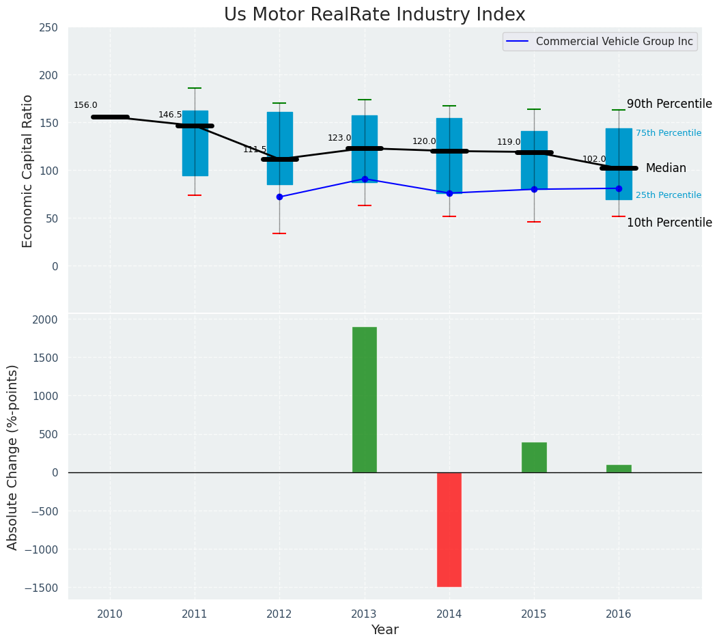Image resolution: width=719 pixels, height=643 pixels.
Task: Click the small green 2016 change bar
Action: 619,468
